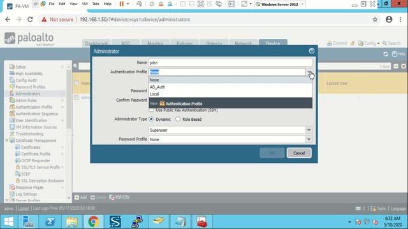Open OCSP Responder in the sidebar

point(36,161)
